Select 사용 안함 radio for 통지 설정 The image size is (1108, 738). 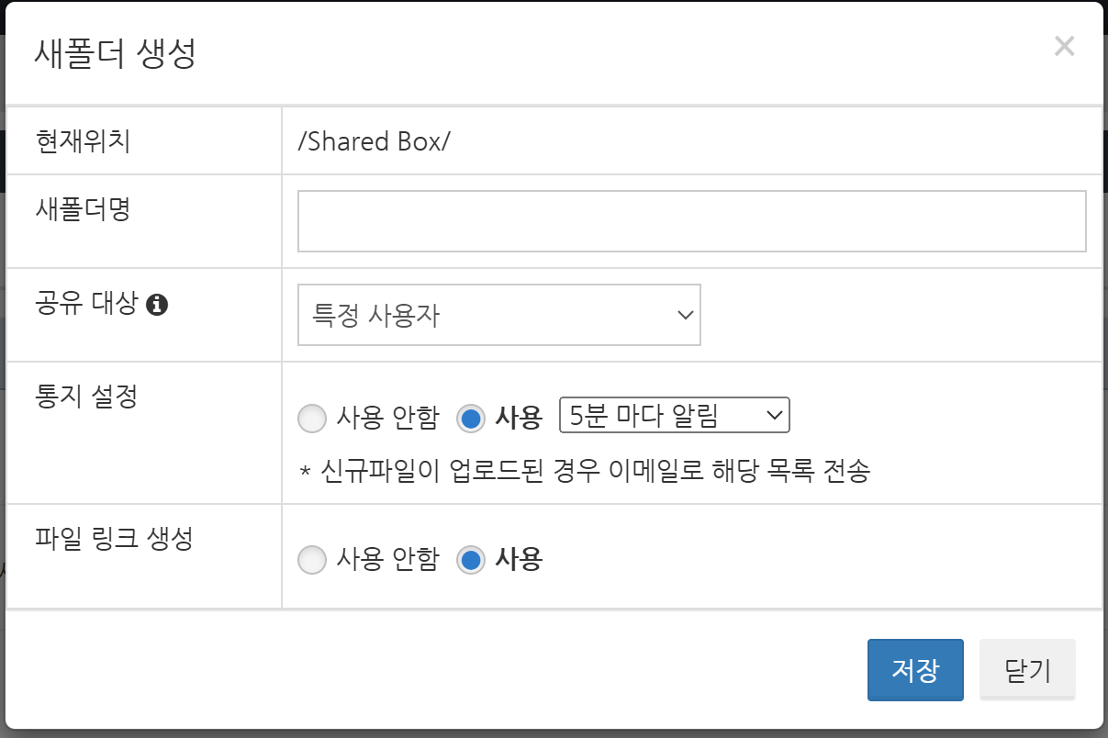coord(312,419)
